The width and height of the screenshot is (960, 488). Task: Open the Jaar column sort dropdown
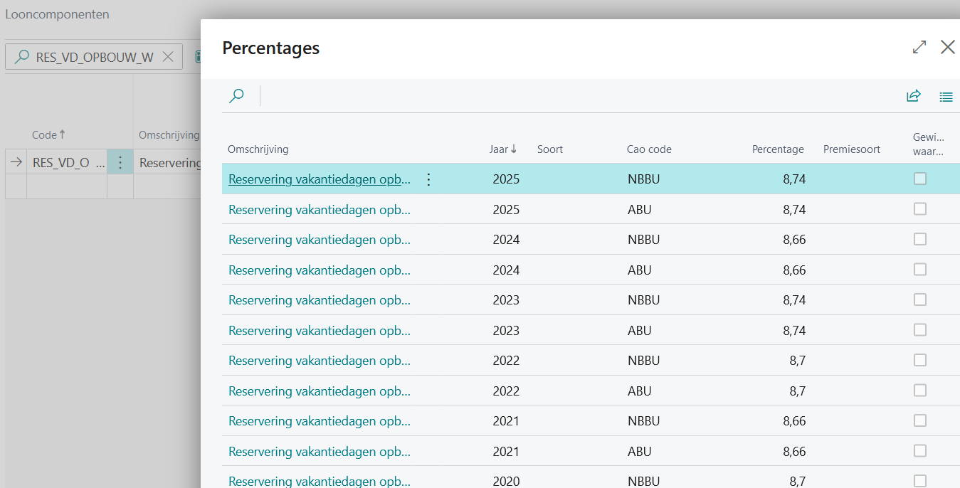coord(503,149)
